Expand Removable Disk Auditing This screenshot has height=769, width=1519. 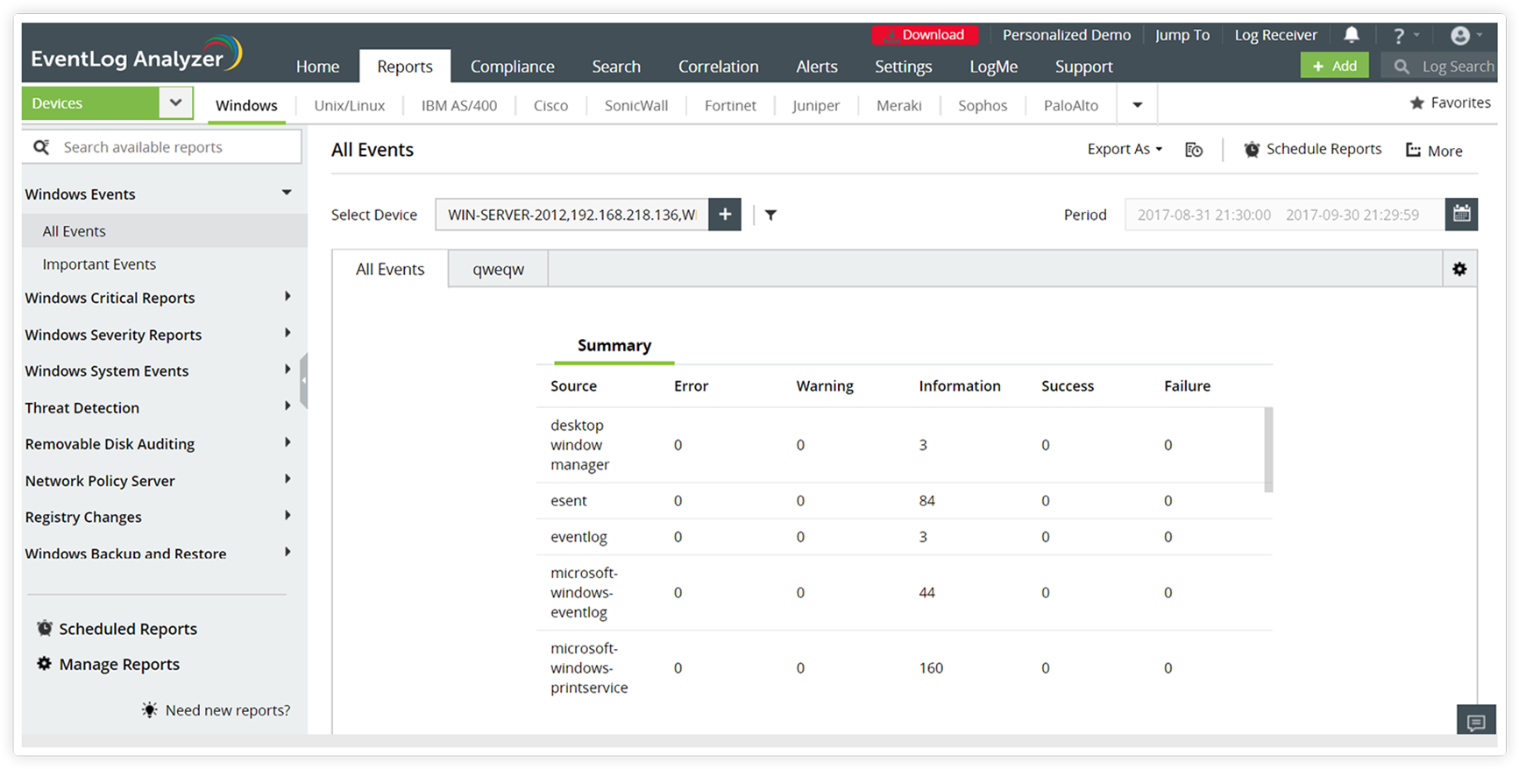(x=287, y=443)
